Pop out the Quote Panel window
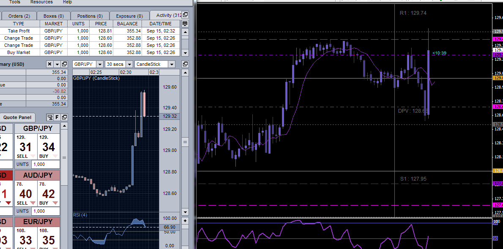 point(64,117)
